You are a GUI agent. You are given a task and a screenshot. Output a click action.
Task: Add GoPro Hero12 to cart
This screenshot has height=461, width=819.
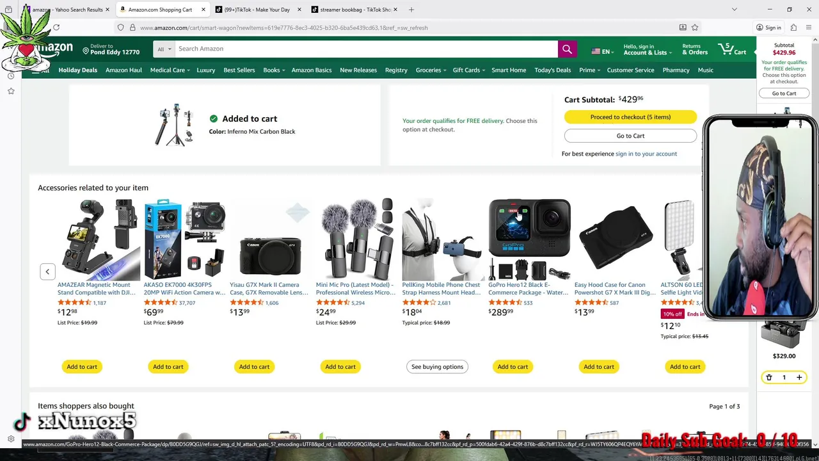(x=513, y=367)
